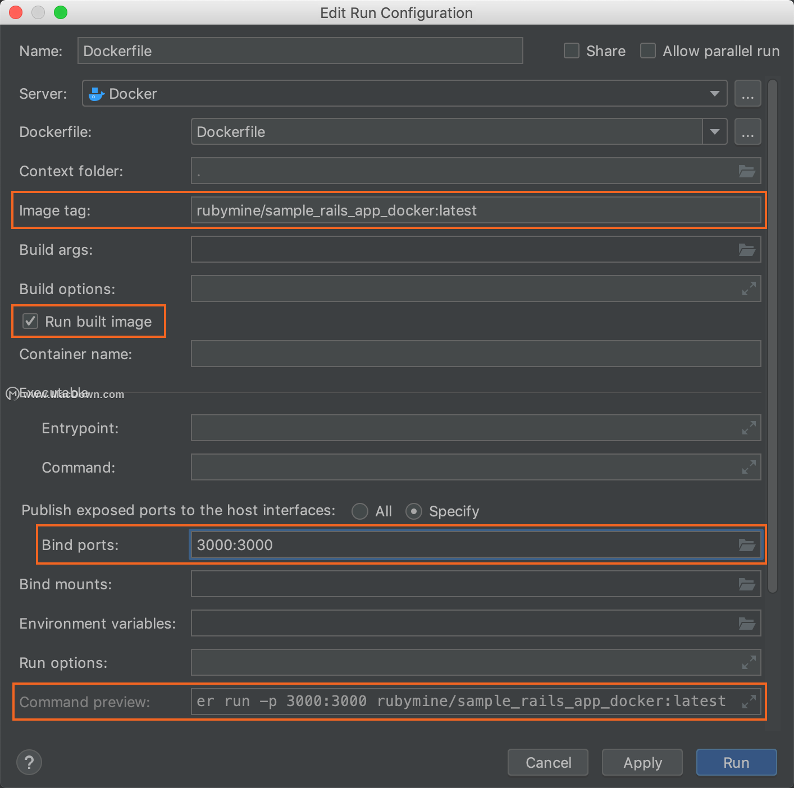Viewport: 794px width, 788px height.
Task: Open the Environment variables folder icon
Action: pyautogui.click(x=746, y=624)
